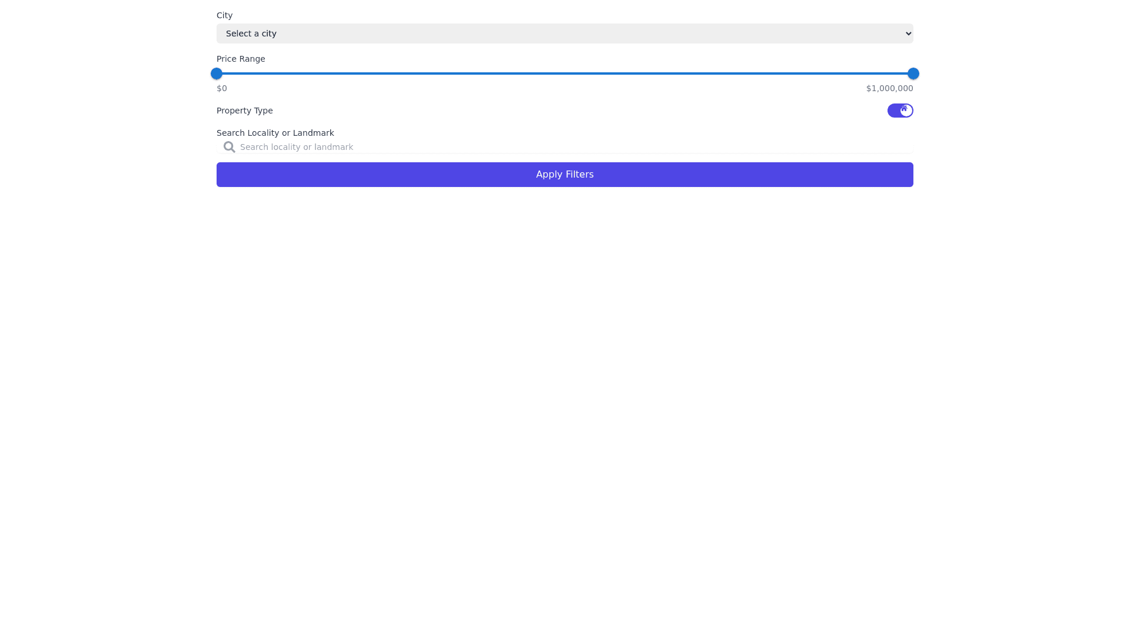Click the magnifying glass search icon
The height and width of the screenshot is (635, 1130).
coord(229,147)
